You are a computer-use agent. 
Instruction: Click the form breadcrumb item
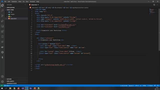click(67, 7)
